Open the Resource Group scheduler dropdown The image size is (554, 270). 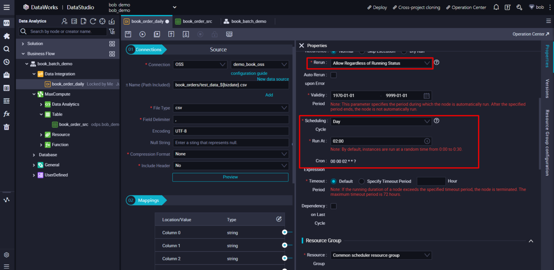click(381, 255)
